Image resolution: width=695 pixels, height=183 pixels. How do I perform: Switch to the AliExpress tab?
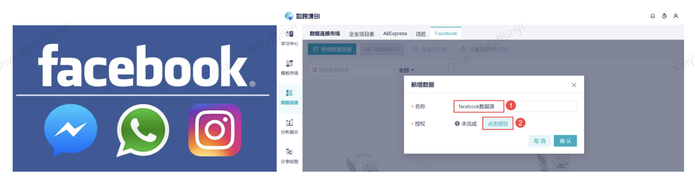pyautogui.click(x=395, y=34)
